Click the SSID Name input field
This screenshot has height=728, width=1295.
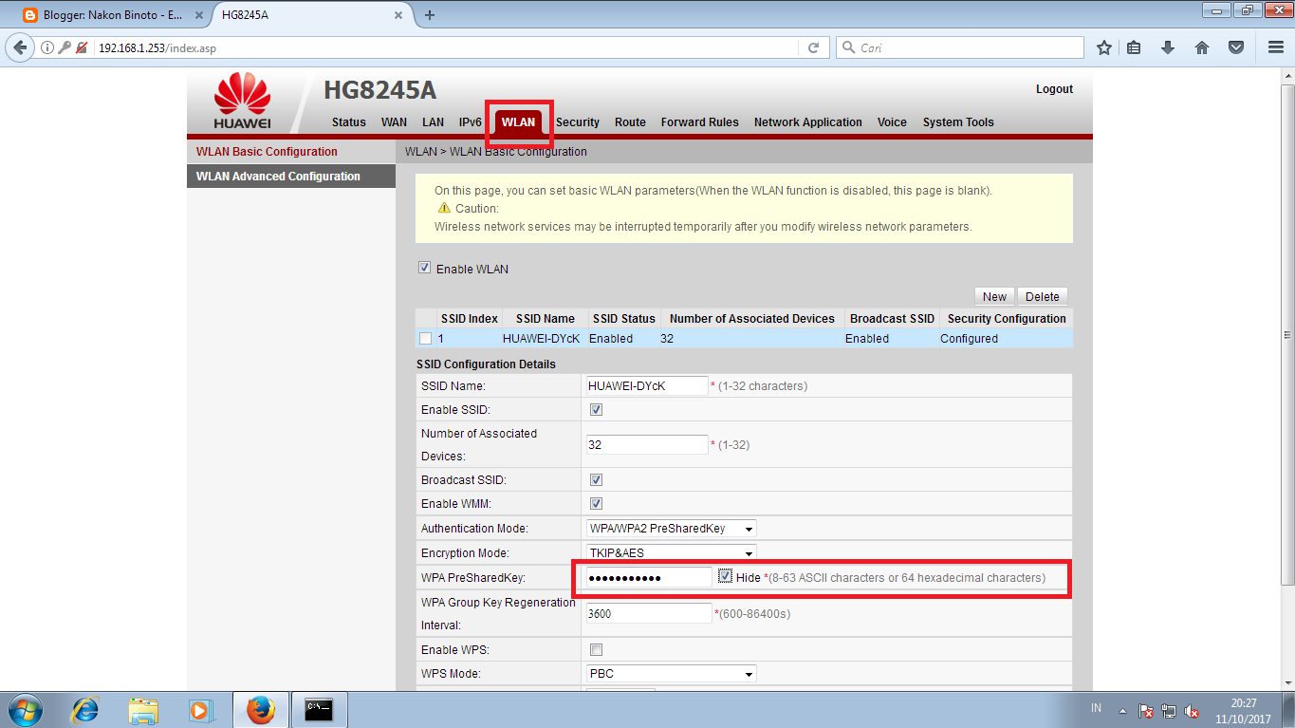tap(647, 386)
